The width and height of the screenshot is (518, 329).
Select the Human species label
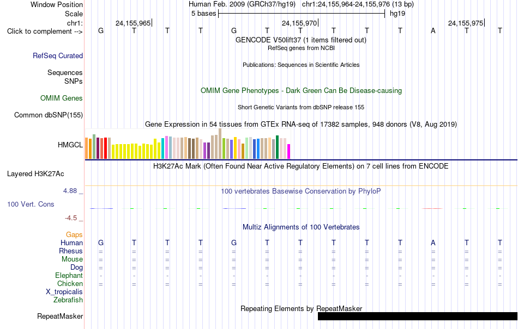[x=71, y=243]
